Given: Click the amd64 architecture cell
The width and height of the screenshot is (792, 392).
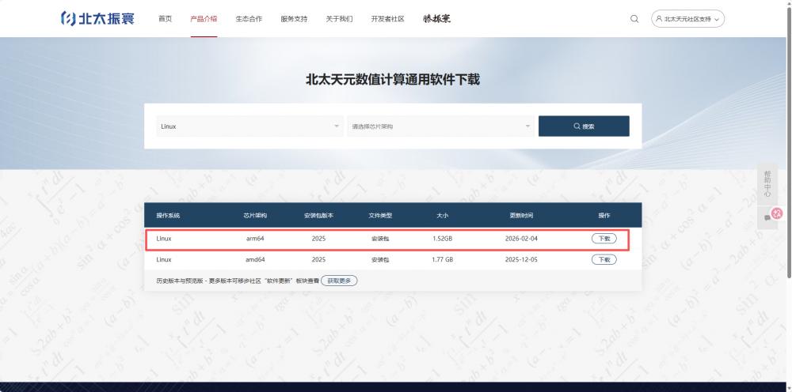Looking at the screenshot, I should [x=255, y=259].
